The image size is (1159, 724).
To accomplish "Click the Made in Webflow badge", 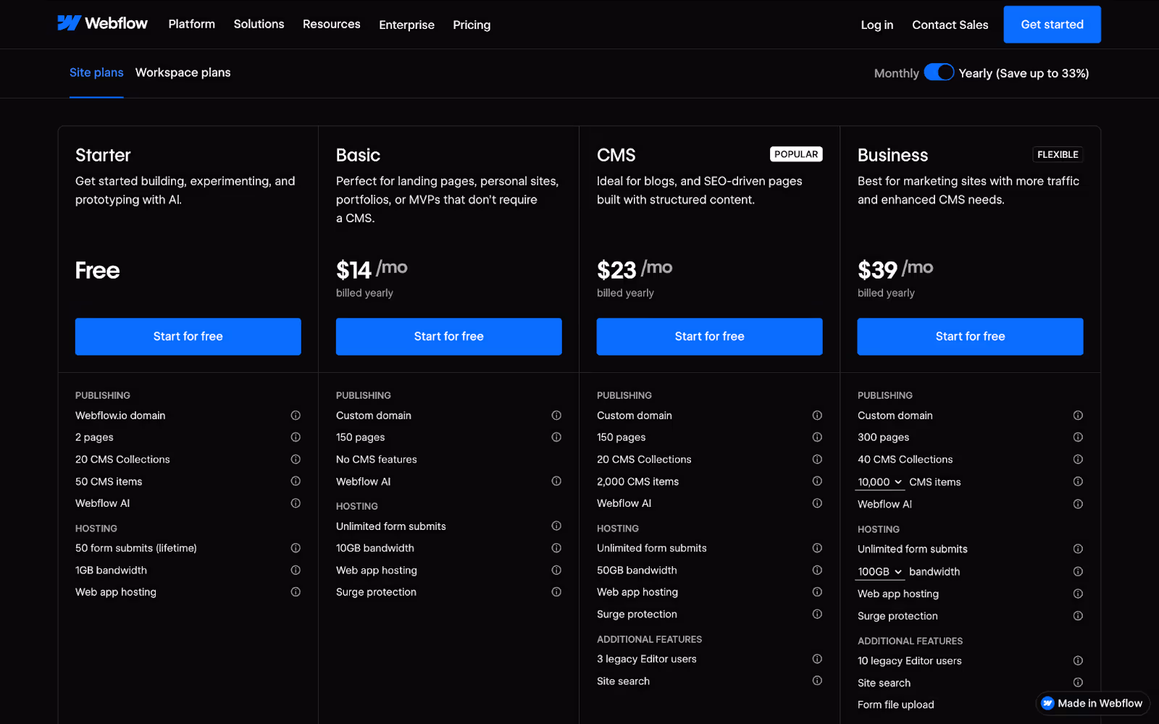I will pyautogui.click(x=1092, y=703).
